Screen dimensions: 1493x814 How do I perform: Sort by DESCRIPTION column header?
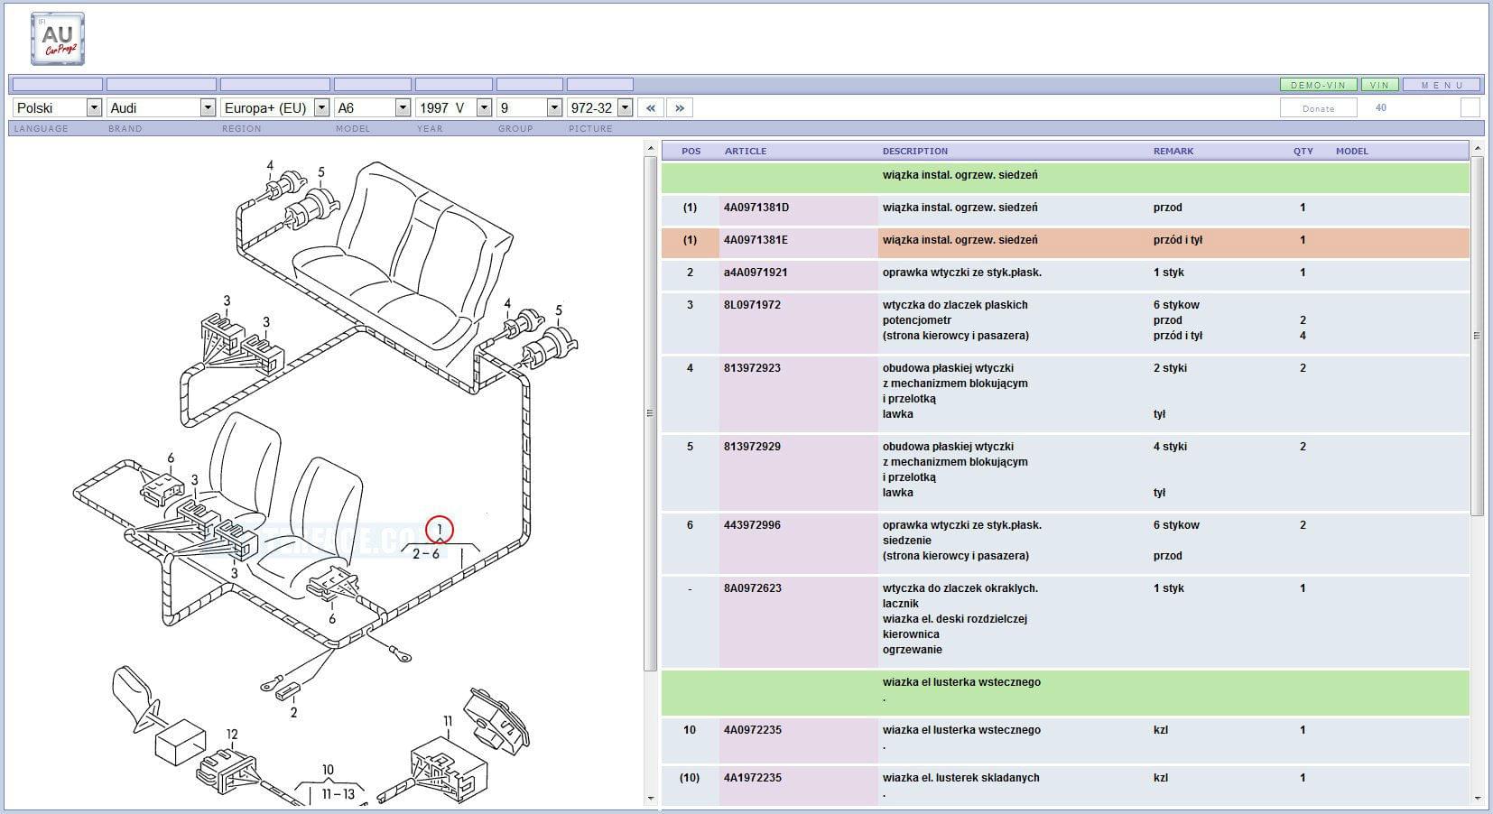(x=915, y=151)
